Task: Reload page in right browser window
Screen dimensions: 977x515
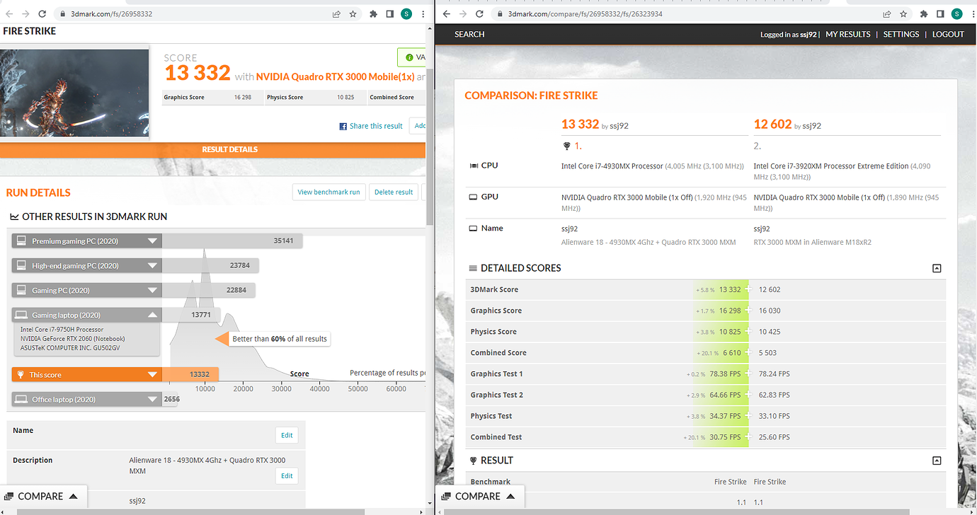Action: click(x=480, y=13)
